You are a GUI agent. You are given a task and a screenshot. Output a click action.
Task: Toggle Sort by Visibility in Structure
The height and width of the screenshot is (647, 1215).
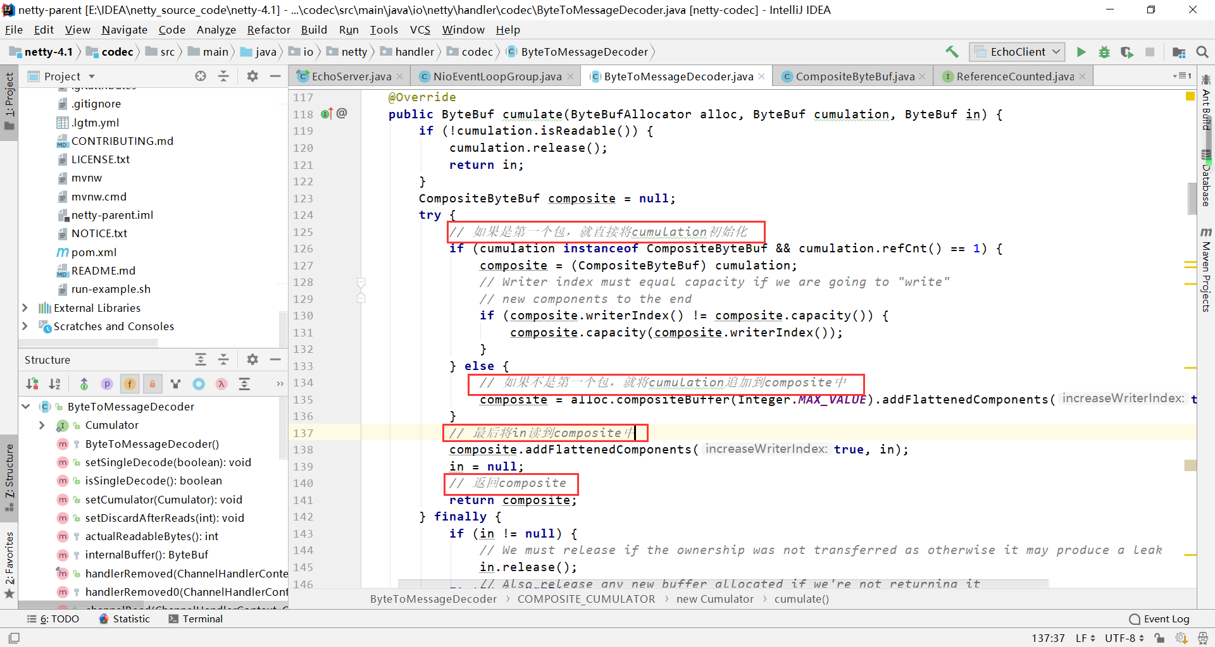32,384
